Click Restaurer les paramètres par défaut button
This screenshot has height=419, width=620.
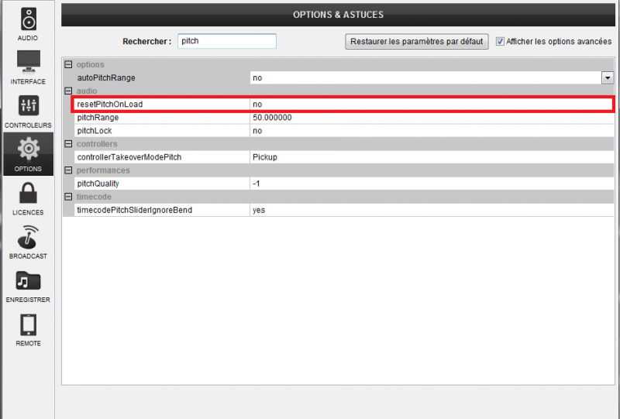417,42
